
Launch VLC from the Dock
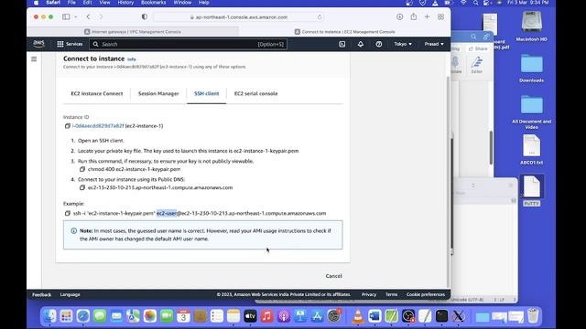(x=358, y=316)
